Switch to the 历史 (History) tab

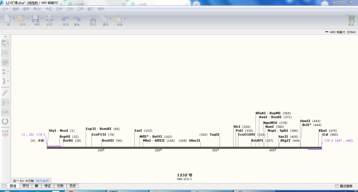click(x=73, y=186)
